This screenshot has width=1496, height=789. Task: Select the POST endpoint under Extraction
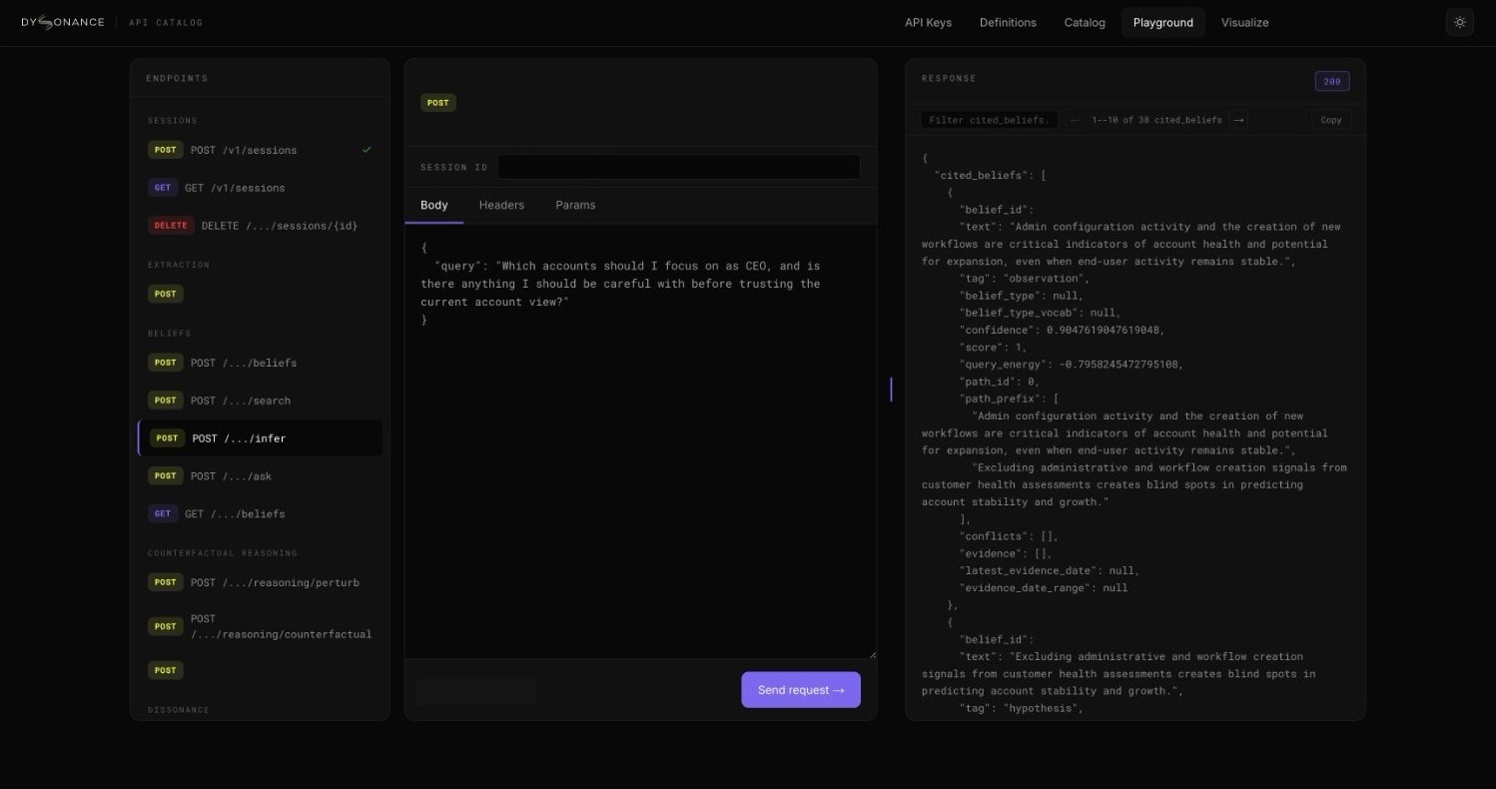[x=260, y=294]
